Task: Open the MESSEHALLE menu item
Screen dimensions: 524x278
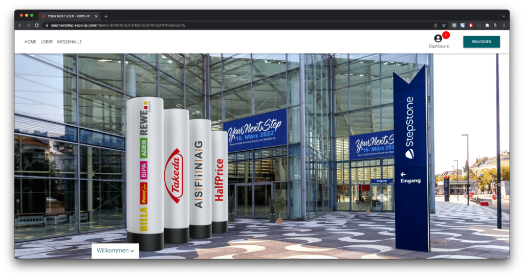Action: click(x=70, y=42)
